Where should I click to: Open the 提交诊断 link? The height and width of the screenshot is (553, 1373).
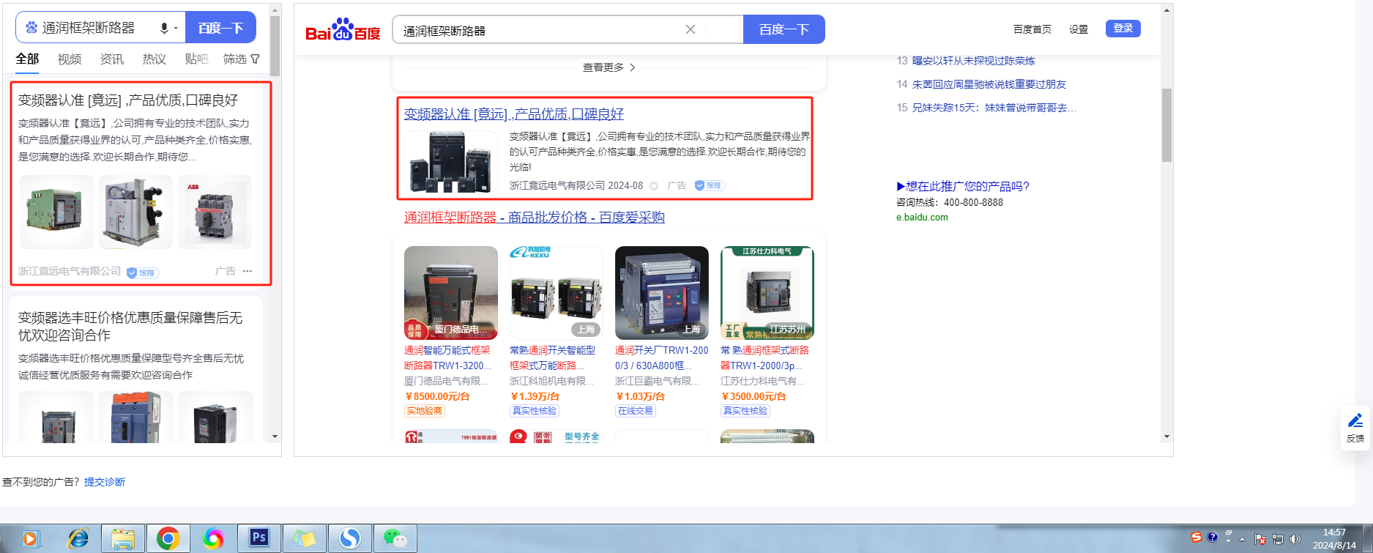(x=105, y=482)
